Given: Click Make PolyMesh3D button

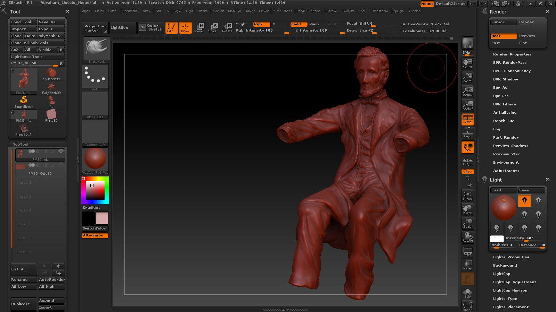Looking at the screenshot, I should [44, 36].
